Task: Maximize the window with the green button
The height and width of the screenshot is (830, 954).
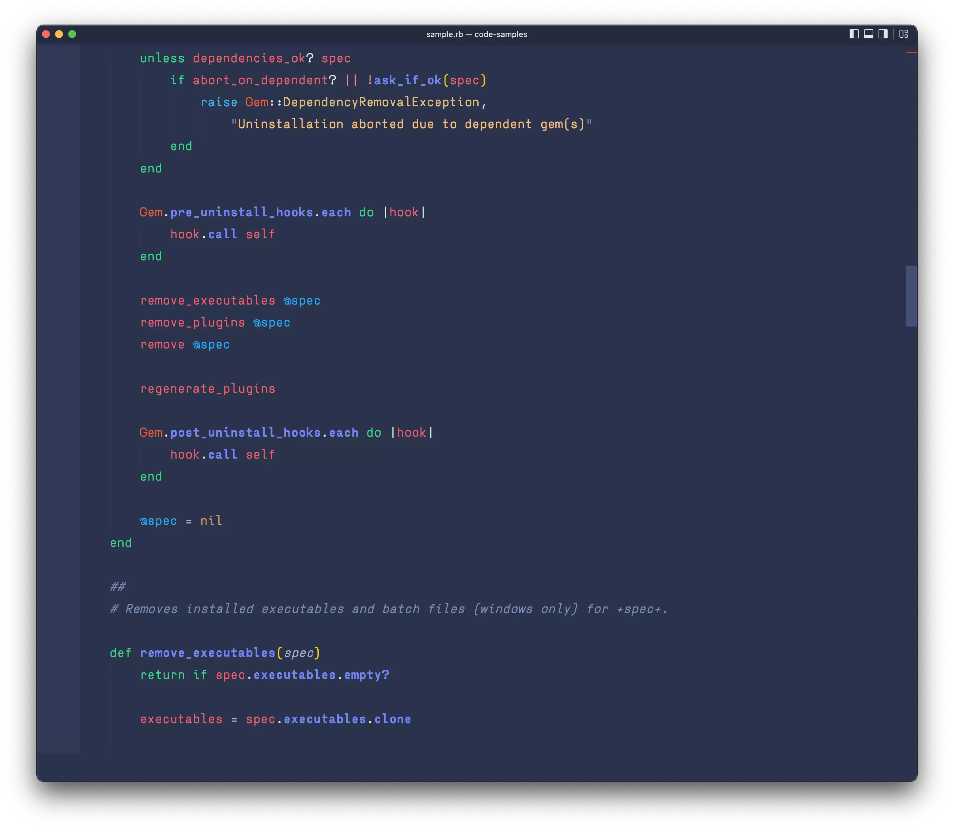Action: pos(72,34)
